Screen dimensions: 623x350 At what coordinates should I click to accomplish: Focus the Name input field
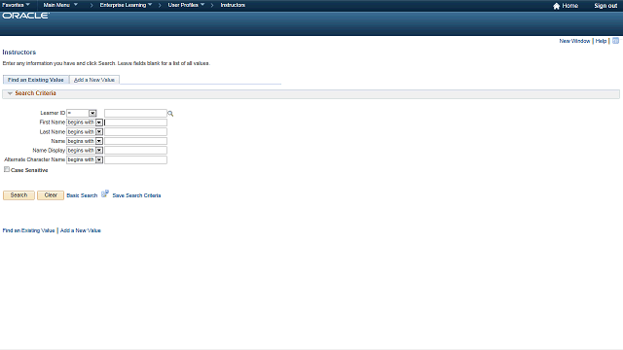click(x=135, y=141)
